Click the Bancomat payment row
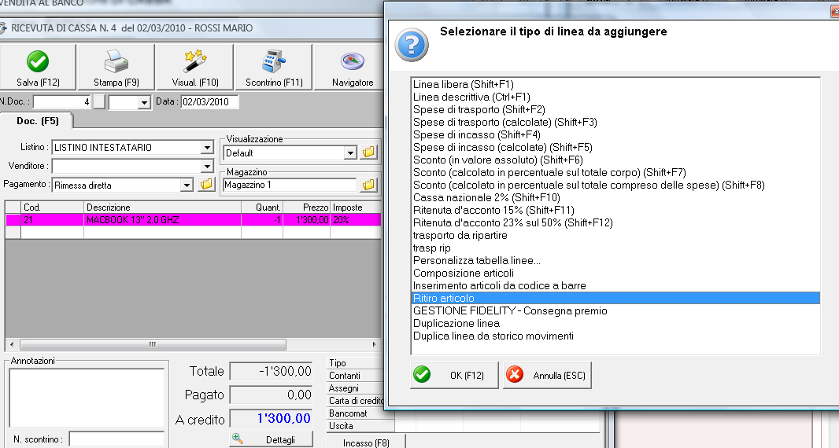The image size is (839, 448). click(x=360, y=413)
